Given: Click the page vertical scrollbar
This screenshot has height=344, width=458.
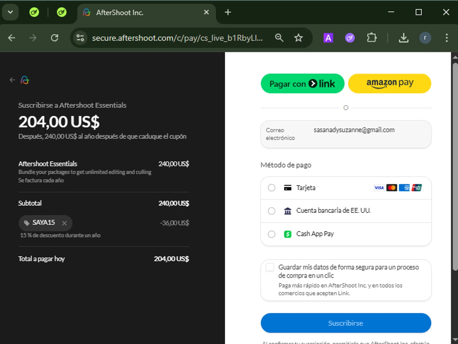Looking at the screenshot, I should click(x=455, y=167).
